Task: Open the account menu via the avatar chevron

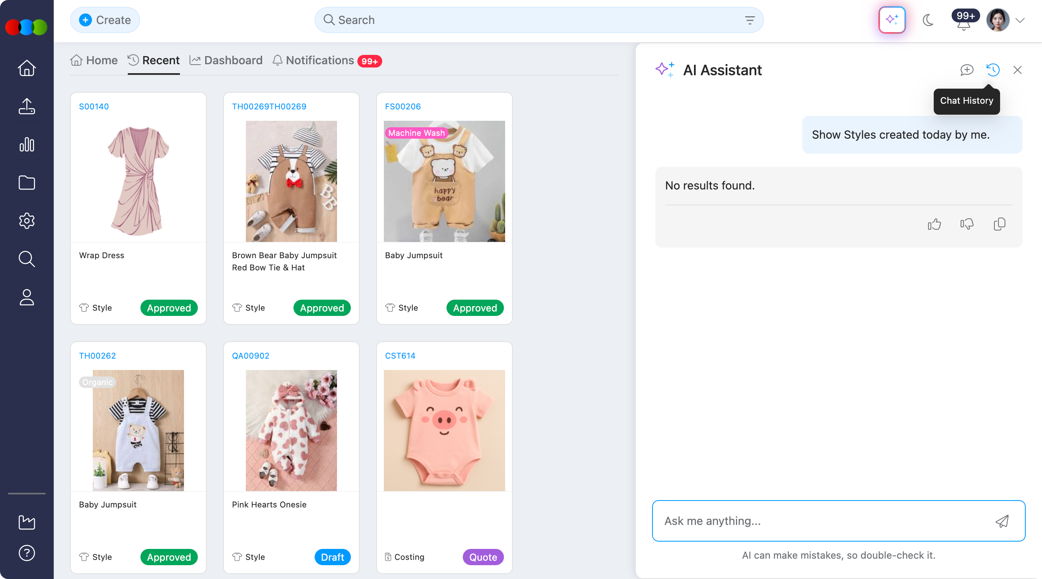Action: (x=1020, y=20)
